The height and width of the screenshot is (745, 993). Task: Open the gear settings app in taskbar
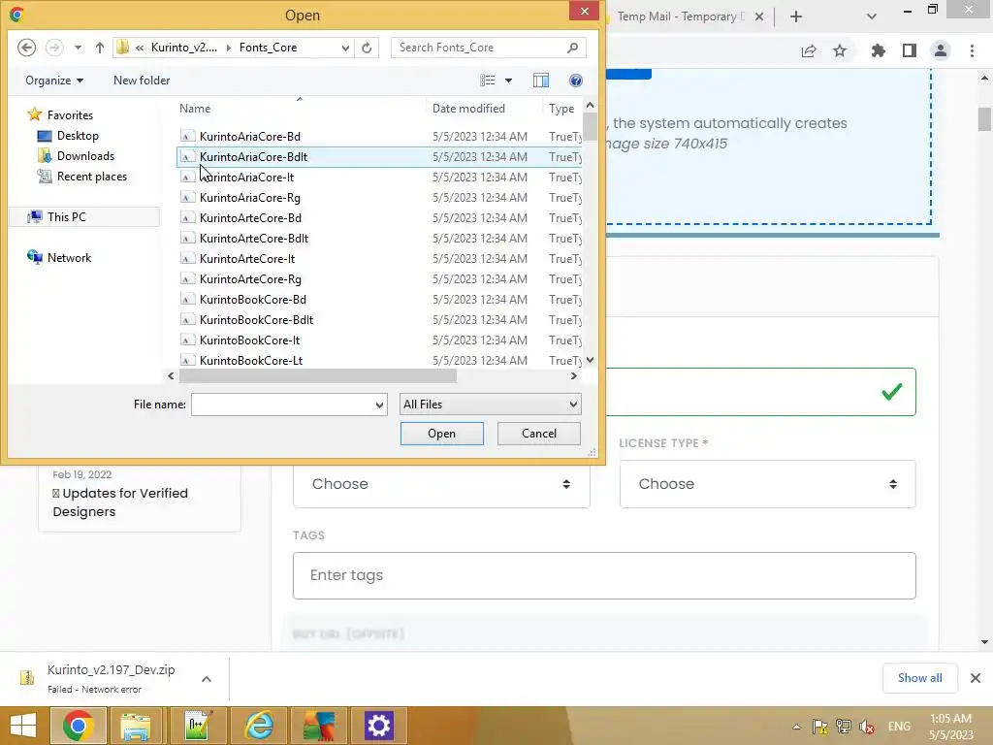(x=379, y=726)
